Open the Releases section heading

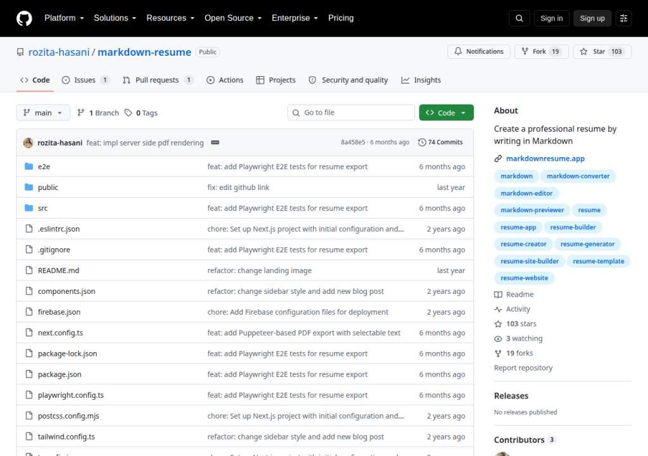pyautogui.click(x=511, y=396)
